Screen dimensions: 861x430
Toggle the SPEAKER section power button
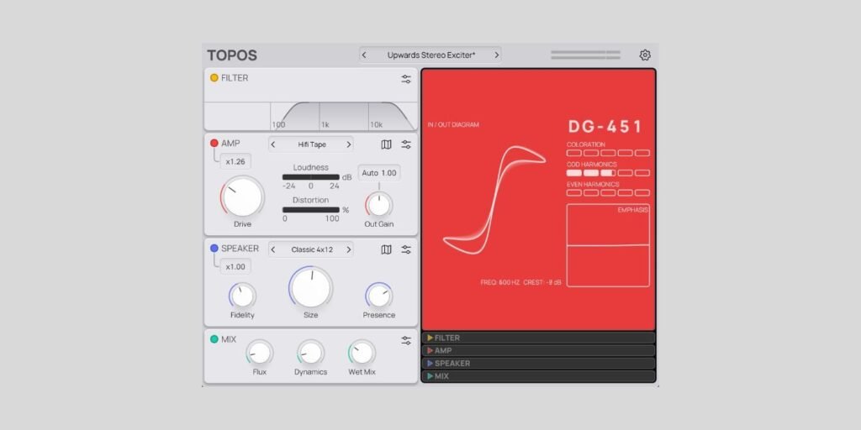coord(214,249)
